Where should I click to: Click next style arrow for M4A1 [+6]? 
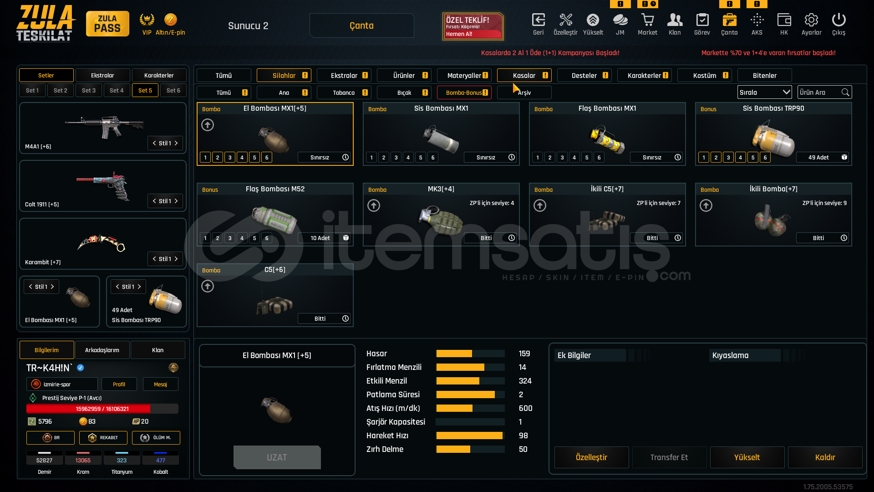pos(176,143)
